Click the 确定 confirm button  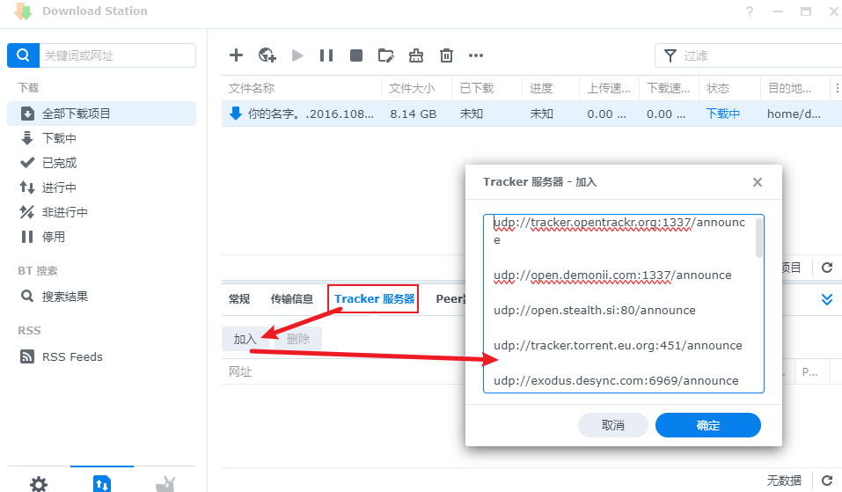[x=707, y=425]
